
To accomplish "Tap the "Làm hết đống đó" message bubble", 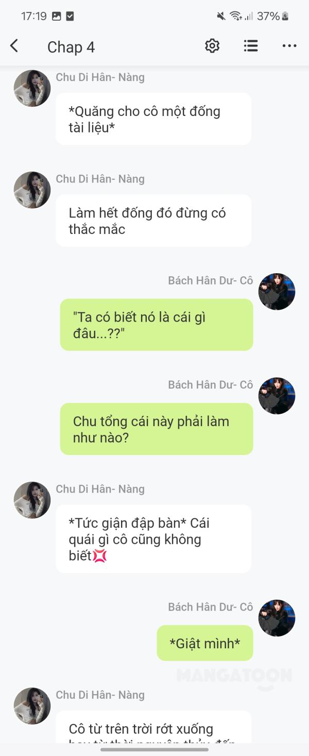I will coord(153,221).
